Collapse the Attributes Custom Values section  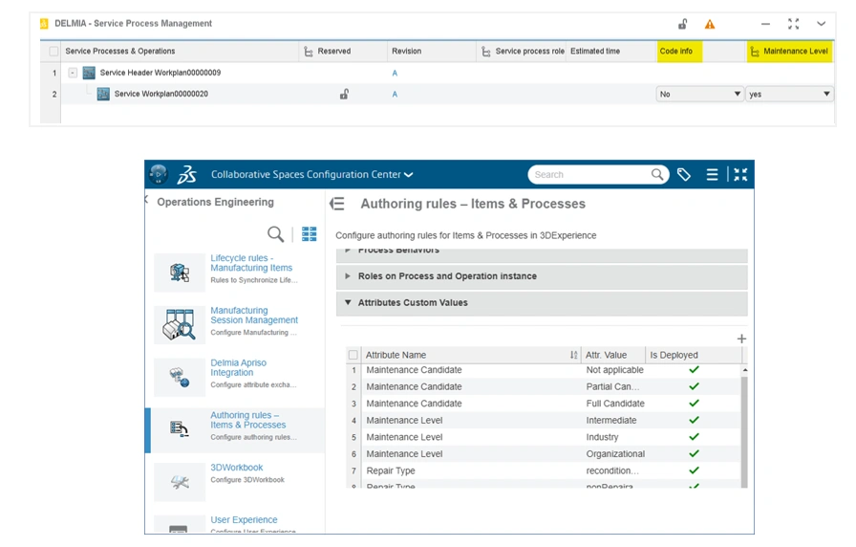542,303
